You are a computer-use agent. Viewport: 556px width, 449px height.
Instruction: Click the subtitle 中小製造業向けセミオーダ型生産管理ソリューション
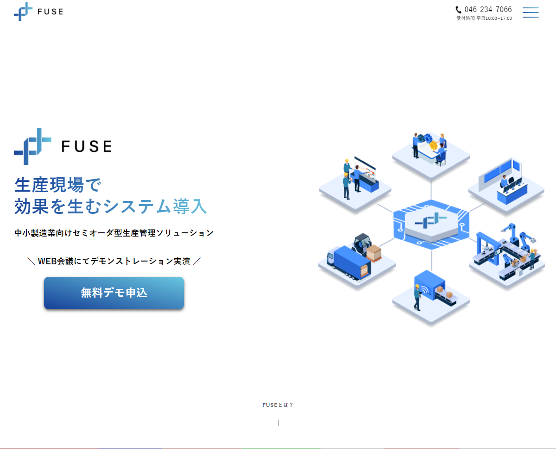pyautogui.click(x=114, y=233)
